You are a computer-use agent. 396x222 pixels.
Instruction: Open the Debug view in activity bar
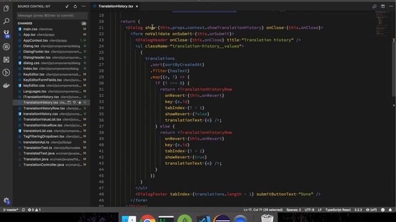click(6, 47)
